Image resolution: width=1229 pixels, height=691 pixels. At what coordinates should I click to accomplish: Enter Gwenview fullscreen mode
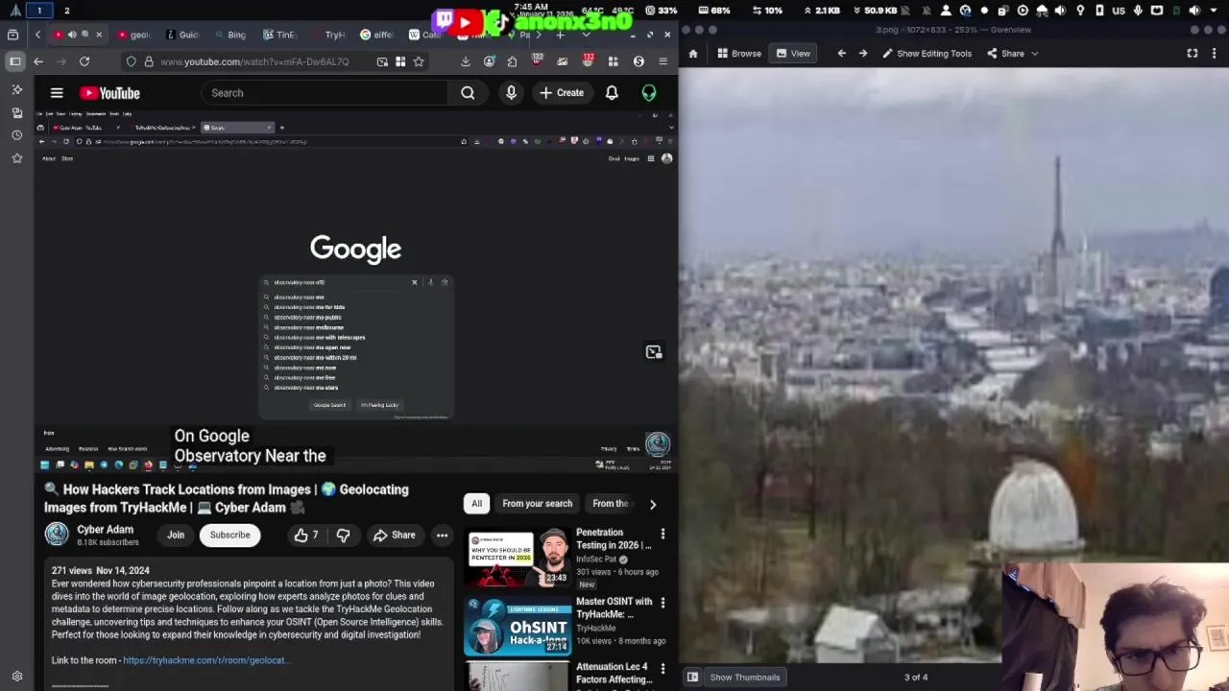(x=1193, y=54)
